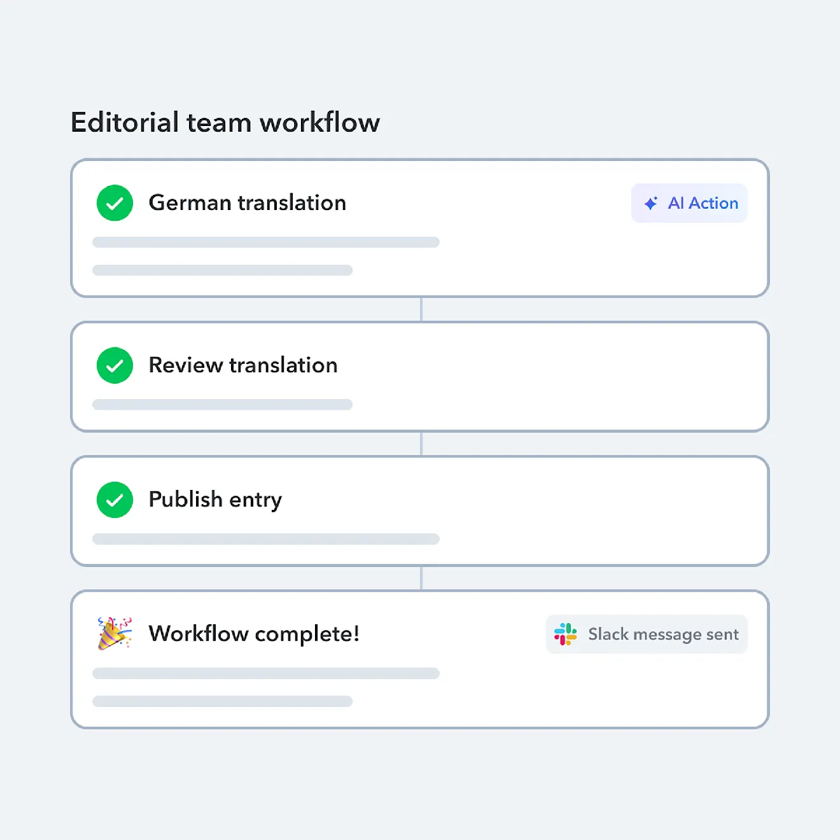The image size is (840, 840).
Task: Click the Publish entry green checkmark
Action: coord(115,500)
